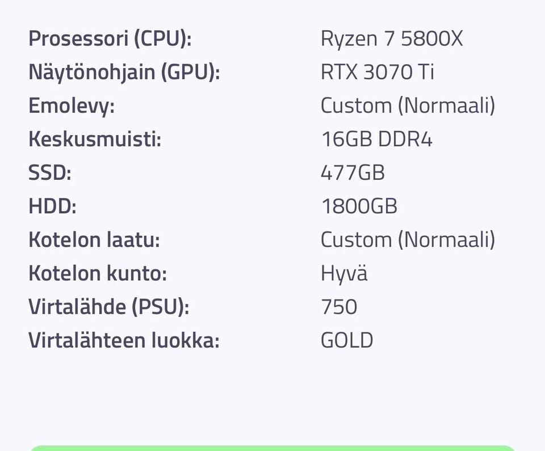The image size is (545, 451).
Task: Select the 477GB SSD value
Action: [x=353, y=172]
